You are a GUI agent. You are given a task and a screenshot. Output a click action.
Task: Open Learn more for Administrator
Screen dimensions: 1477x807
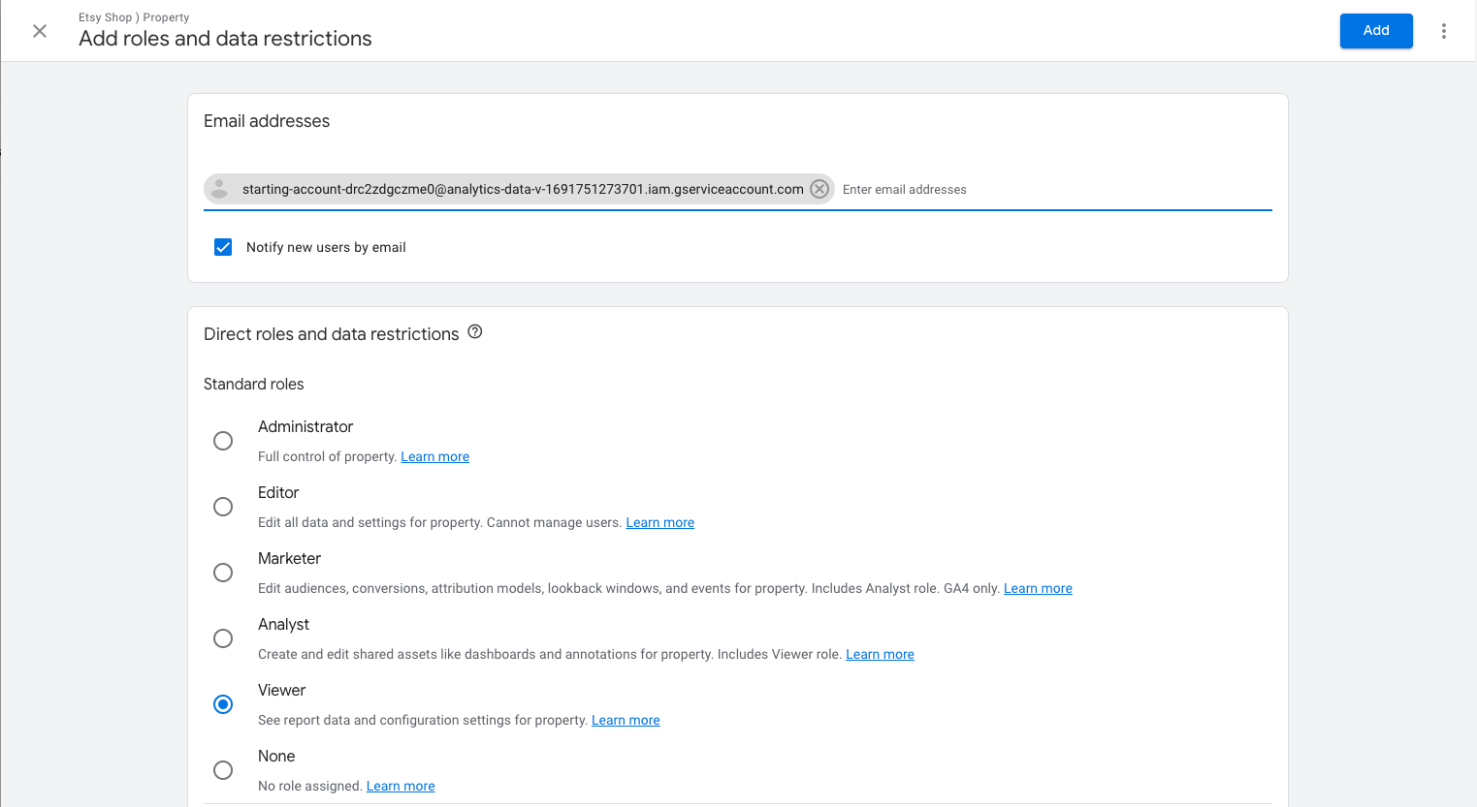(x=434, y=456)
